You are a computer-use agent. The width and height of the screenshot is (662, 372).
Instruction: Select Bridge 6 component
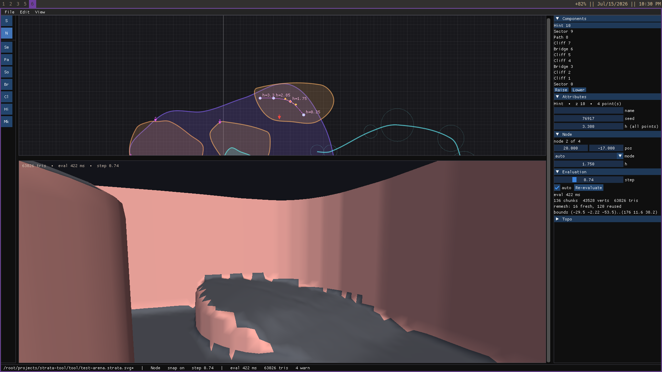coord(607,49)
